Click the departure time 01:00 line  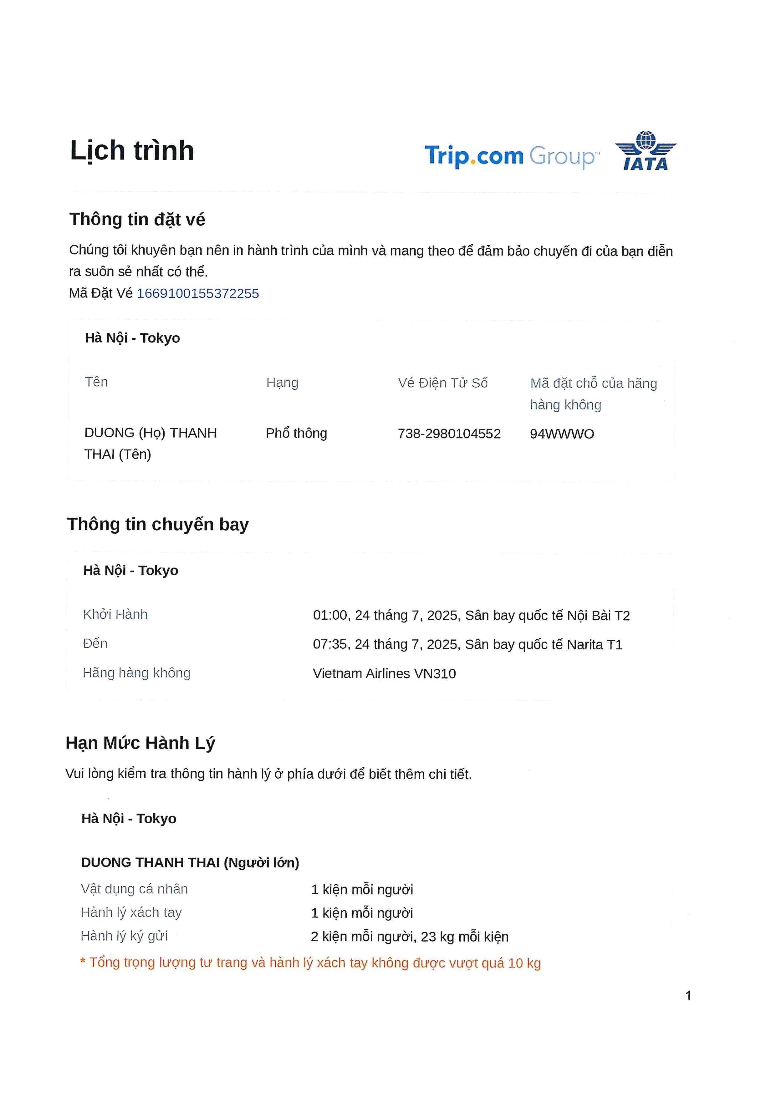point(471,615)
